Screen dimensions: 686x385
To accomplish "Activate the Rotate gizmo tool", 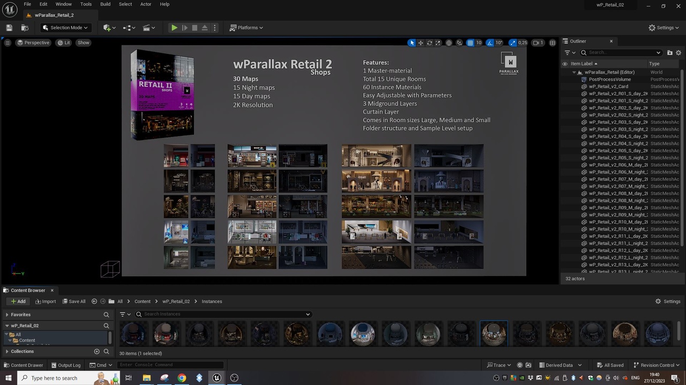I will coord(429,43).
